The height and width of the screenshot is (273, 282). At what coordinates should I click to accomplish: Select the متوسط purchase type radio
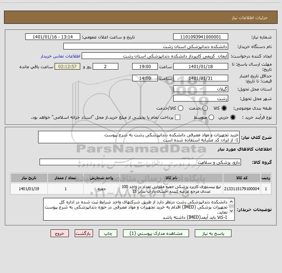tap(211, 117)
